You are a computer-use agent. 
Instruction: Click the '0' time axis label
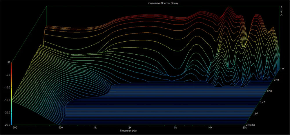pos(283,69)
